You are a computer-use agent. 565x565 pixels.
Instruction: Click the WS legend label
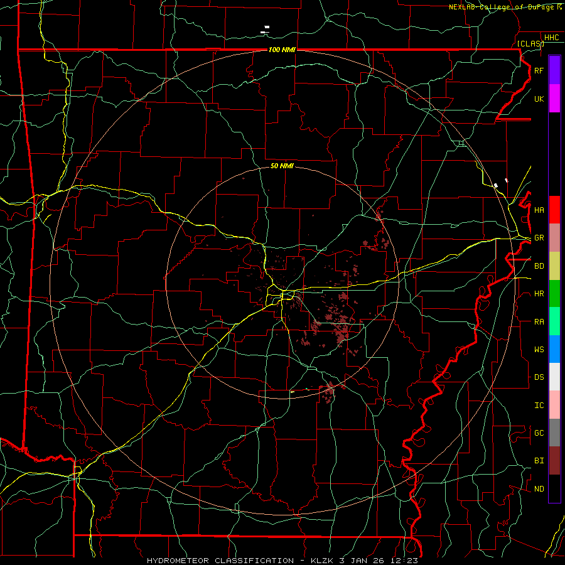point(539,350)
